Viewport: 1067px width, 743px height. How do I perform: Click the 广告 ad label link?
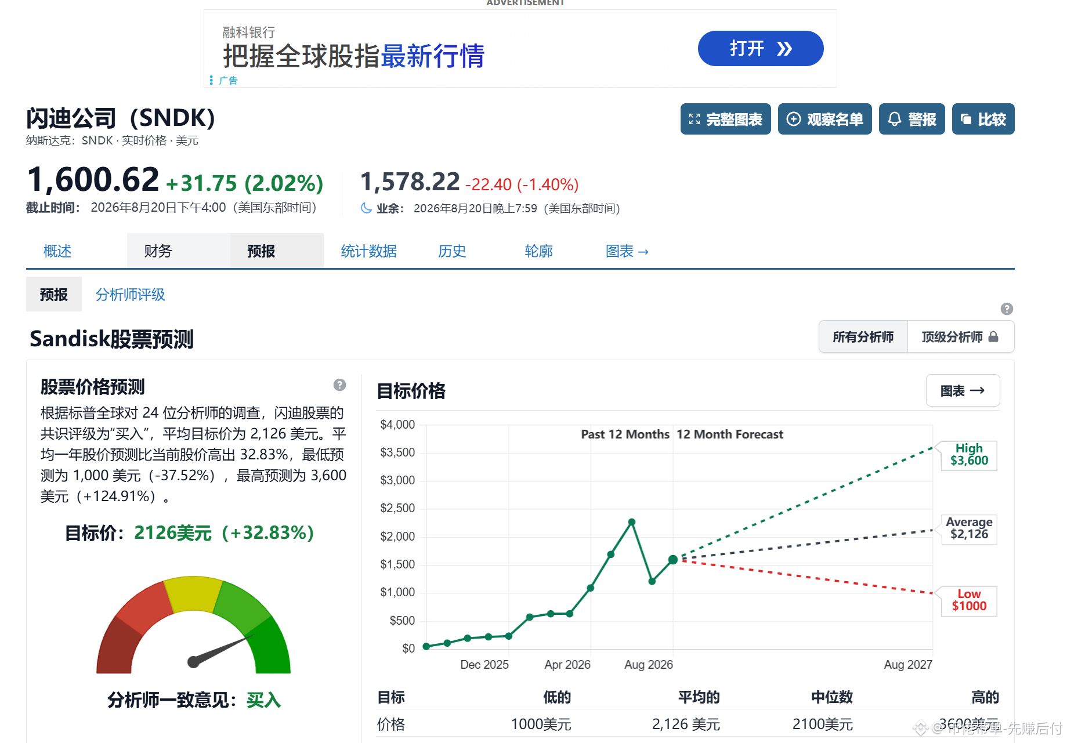(228, 80)
